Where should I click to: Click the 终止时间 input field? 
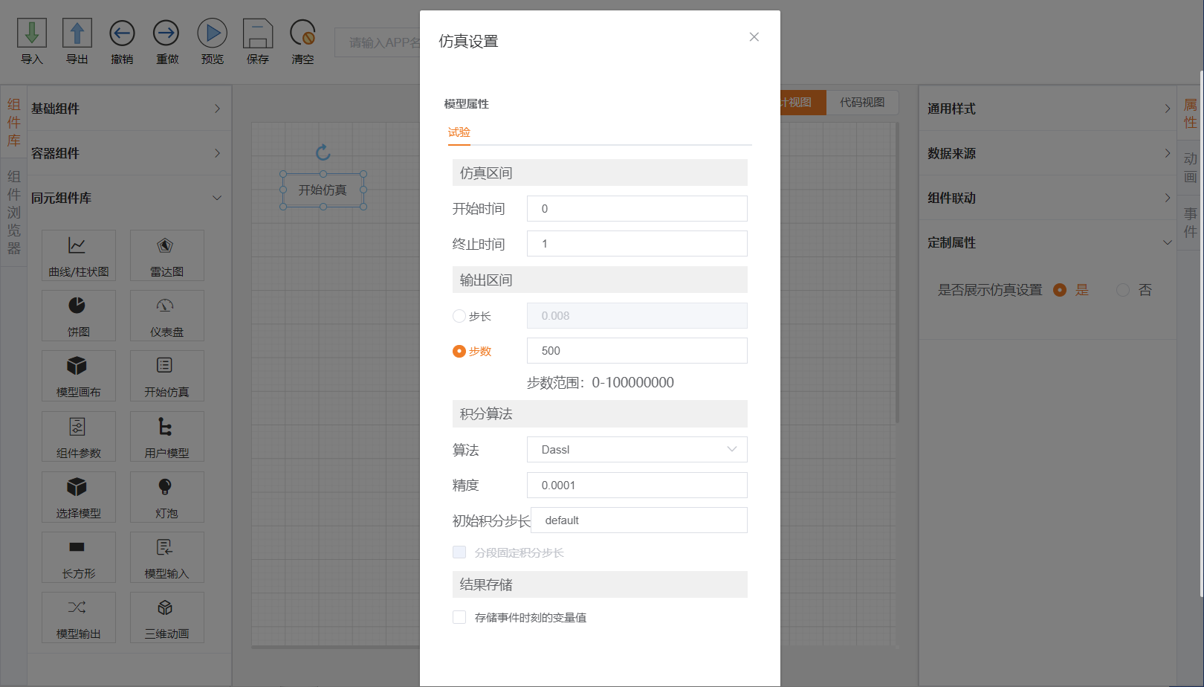[x=637, y=244]
